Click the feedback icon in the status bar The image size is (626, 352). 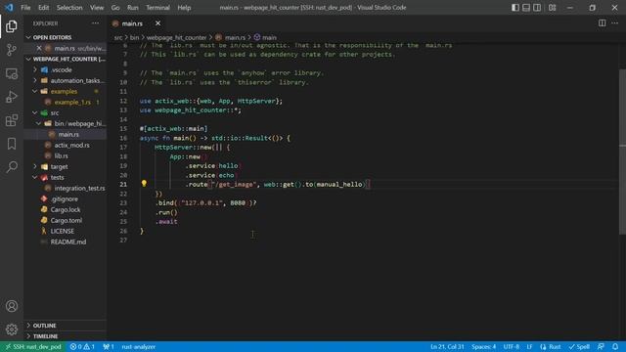click(601, 347)
